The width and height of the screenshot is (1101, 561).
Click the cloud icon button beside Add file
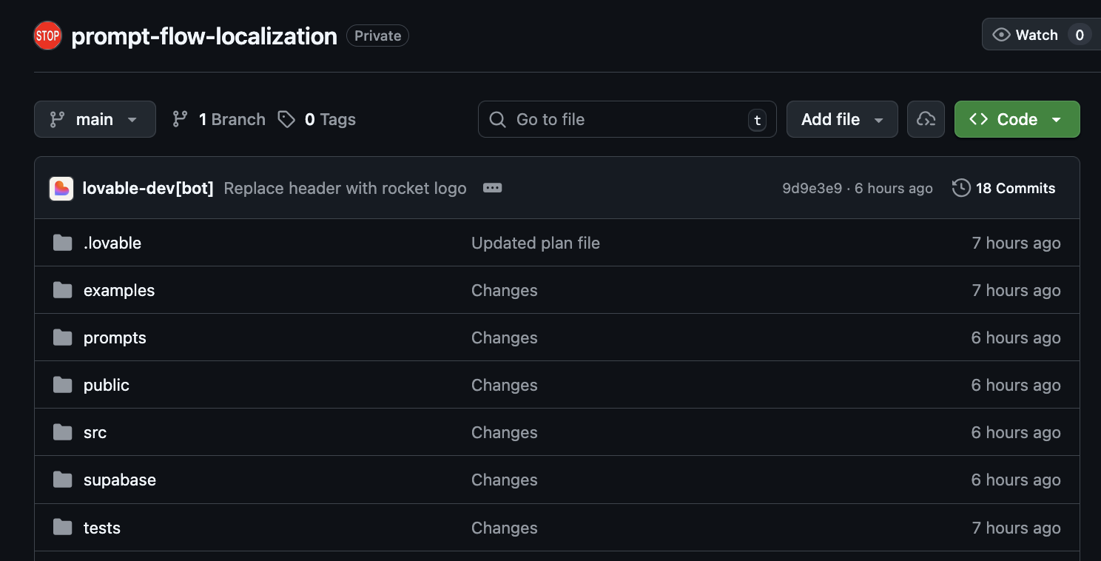[926, 119]
